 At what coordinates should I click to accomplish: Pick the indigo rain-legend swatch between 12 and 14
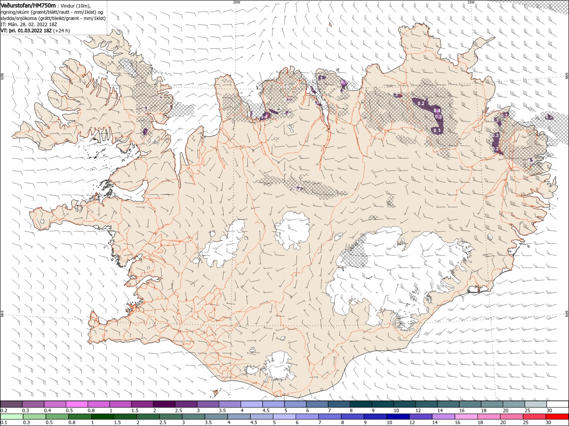coord(420,416)
